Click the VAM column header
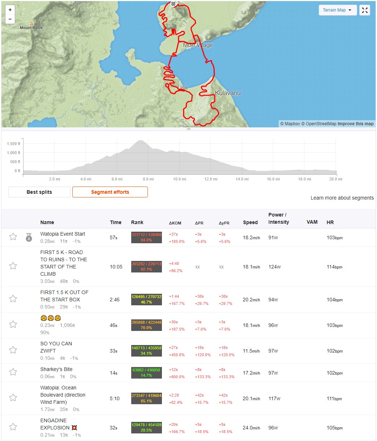The height and width of the screenshot is (441, 377). [312, 222]
